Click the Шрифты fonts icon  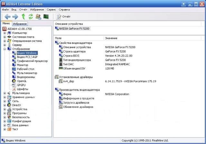[14, 89]
